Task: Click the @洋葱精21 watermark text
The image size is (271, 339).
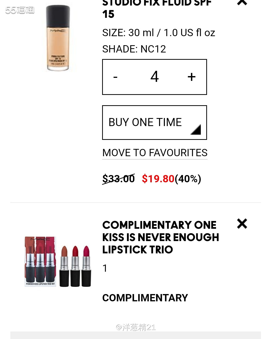Action: [x=136, y=327]
